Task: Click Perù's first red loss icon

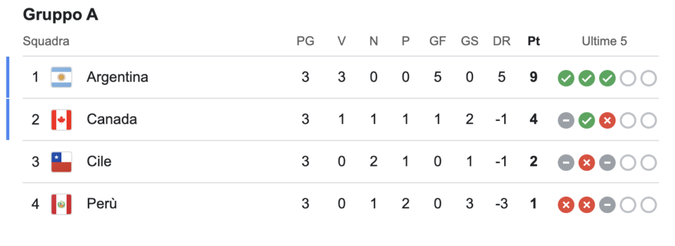Action: click(x=566, y=205)
